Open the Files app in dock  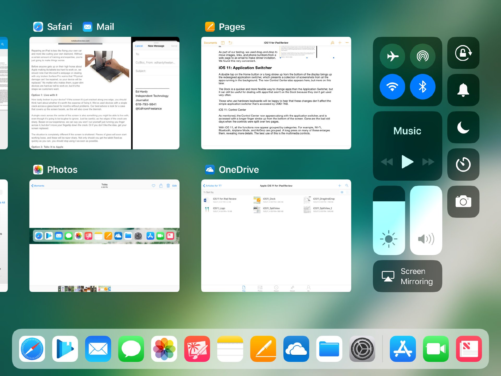(x=329, y=349)
